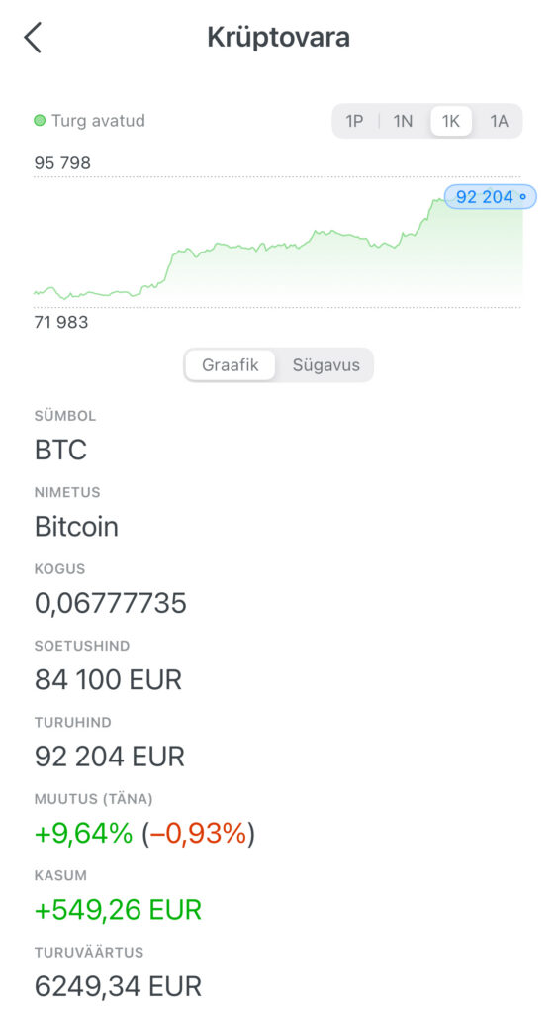Click the green market open indicator dot
Screen dimensions: 557x1014
[40, 120]
